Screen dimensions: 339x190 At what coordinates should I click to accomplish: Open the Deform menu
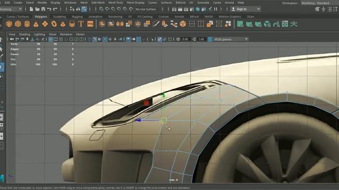click(x=181, y=3)
